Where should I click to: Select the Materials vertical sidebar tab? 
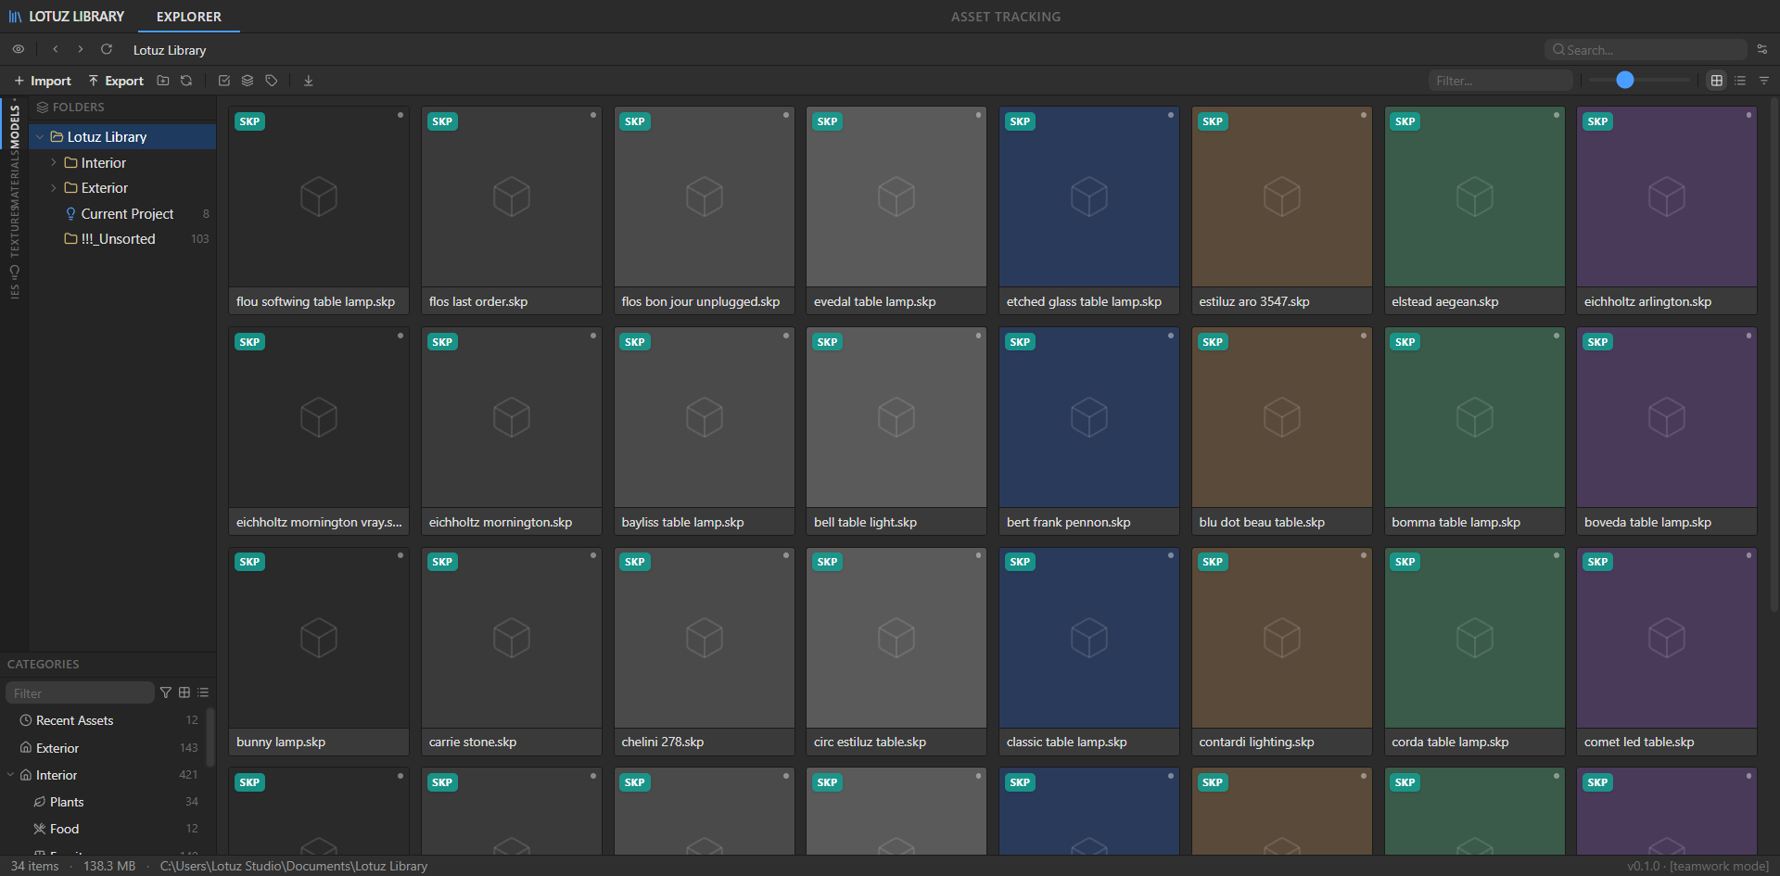click(x=15, y=178)
